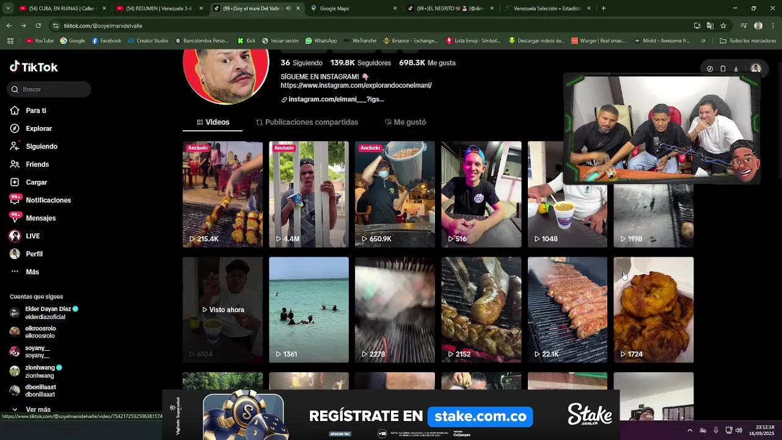The height and width of the screenshot is (440, 782).
Task: Switch to Videos tab
Action: pos(213,122)
